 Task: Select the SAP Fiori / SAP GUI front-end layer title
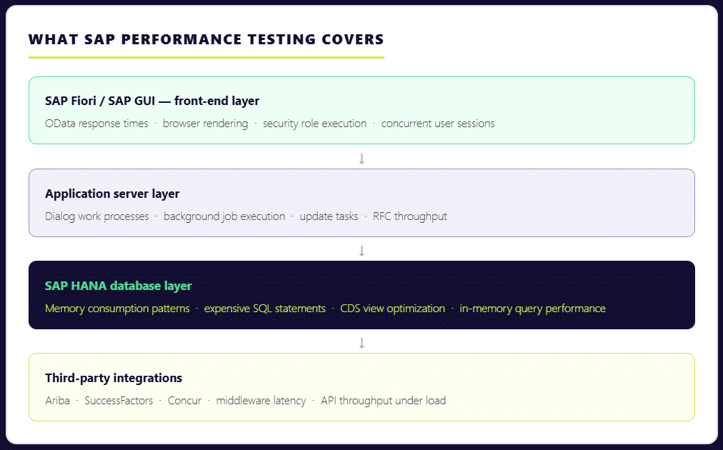click(x=151, y=101)
